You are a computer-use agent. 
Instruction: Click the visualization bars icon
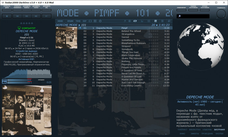(142, 21)
